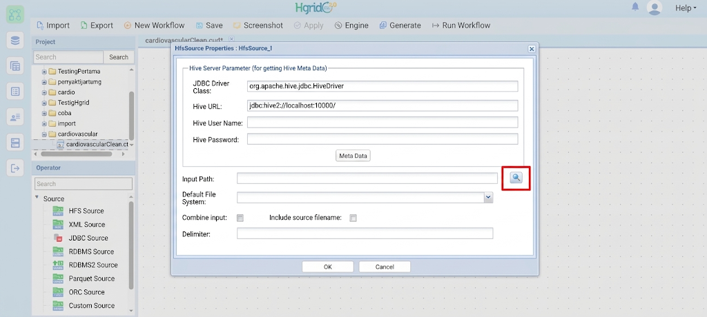The image size is (707, 317).
Task: Open the user card sidebar icon
Action: point(15,118)
